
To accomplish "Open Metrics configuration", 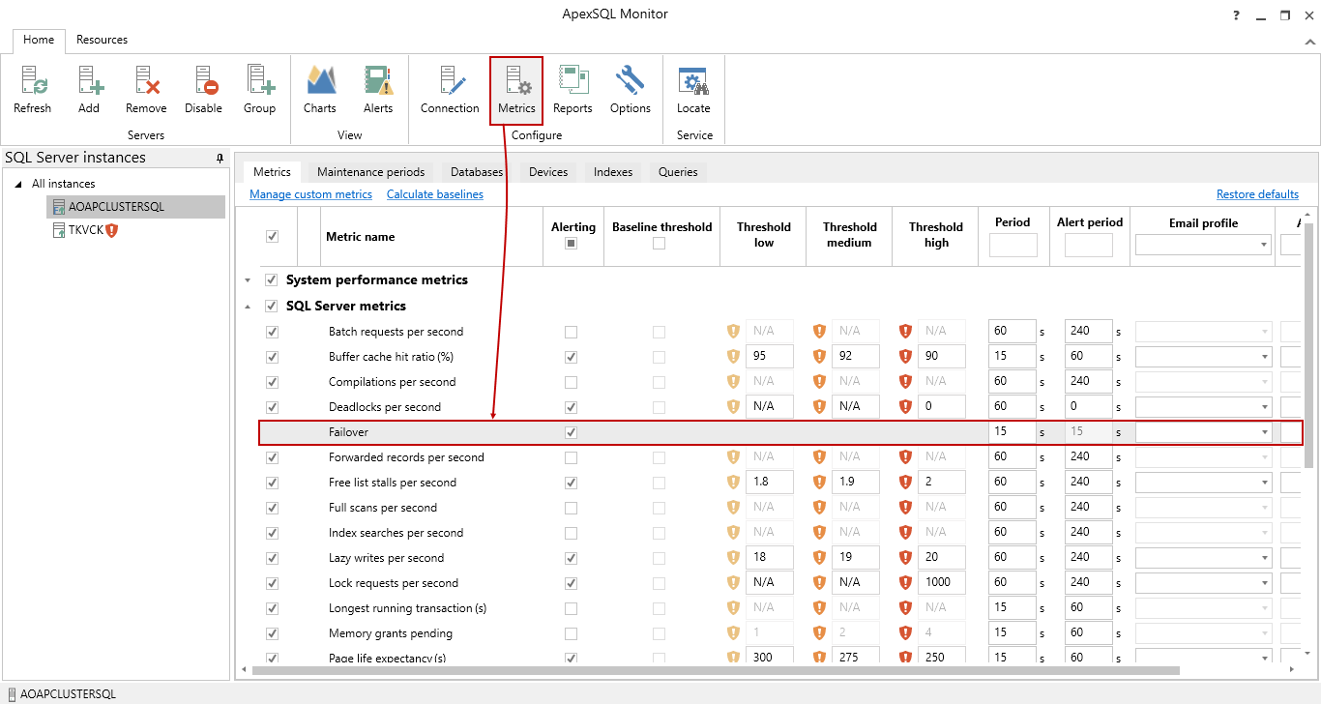I will tap(516, 89).
